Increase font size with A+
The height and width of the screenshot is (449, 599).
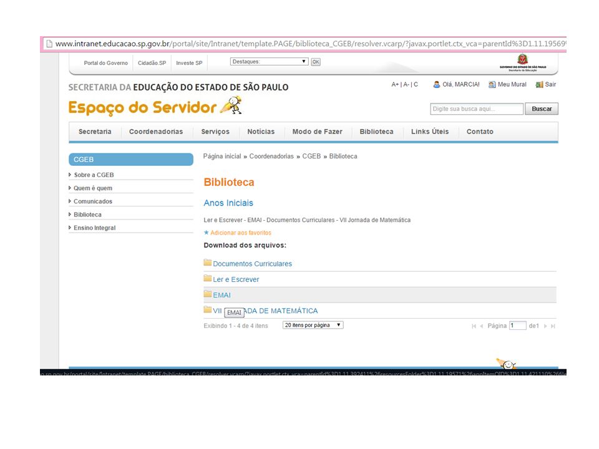395,84
